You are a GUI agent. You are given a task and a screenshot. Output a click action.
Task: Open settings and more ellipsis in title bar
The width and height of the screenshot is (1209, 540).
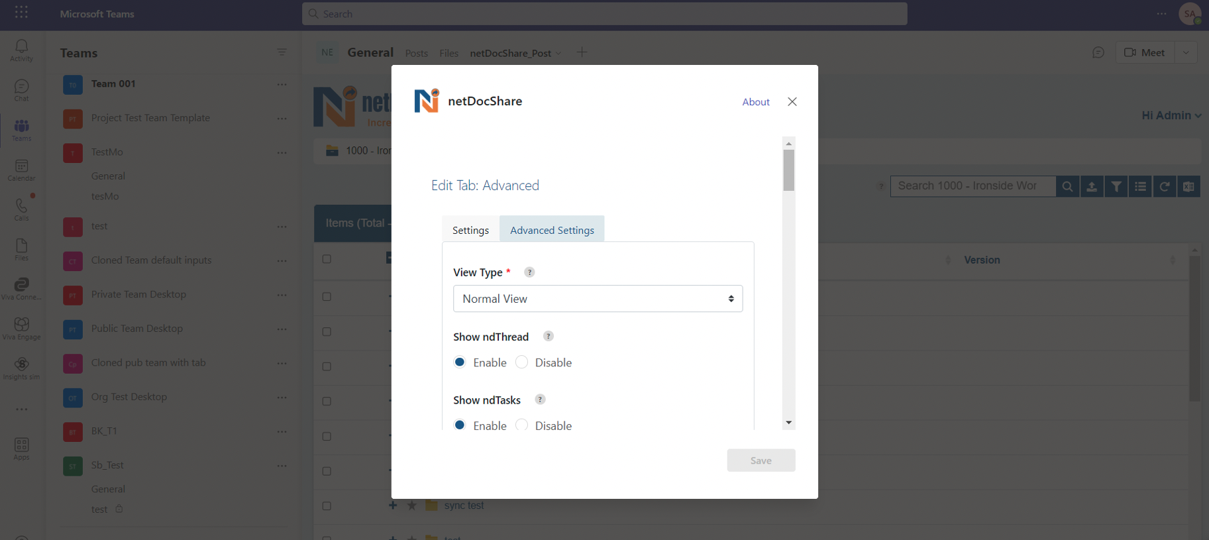click(1162, 13)
